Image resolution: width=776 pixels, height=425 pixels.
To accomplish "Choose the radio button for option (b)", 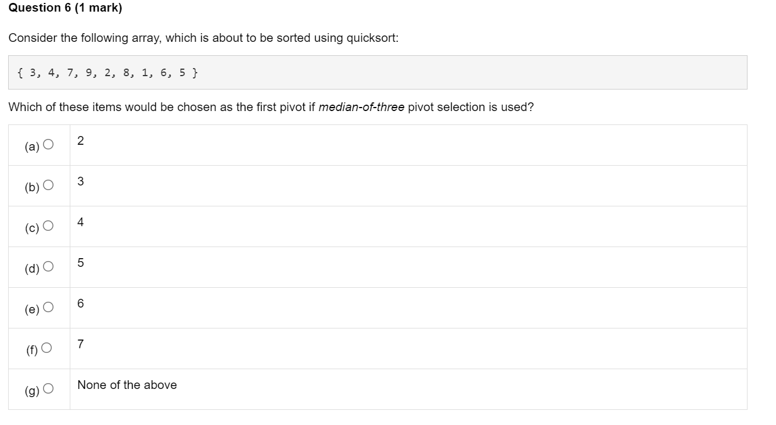I will point(48,185).
